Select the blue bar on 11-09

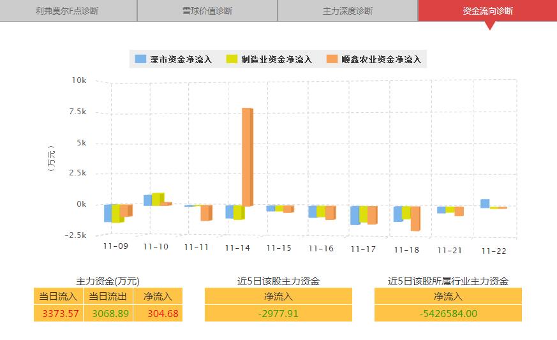[108, 213]
